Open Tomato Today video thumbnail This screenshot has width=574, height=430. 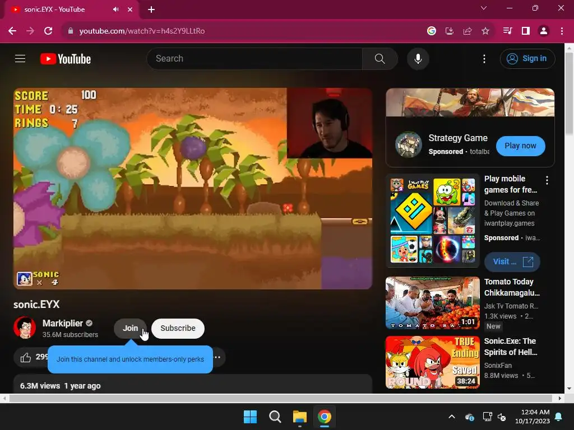point(433,303)
